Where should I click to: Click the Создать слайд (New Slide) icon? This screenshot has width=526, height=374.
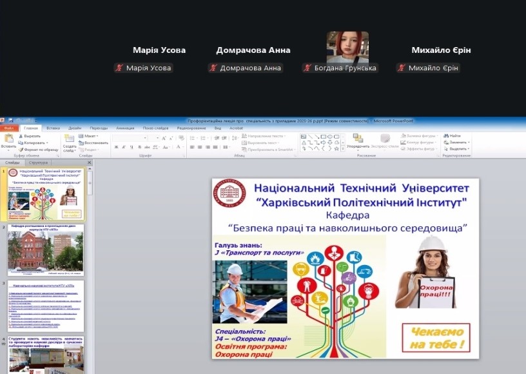click(x=69, y=139)
